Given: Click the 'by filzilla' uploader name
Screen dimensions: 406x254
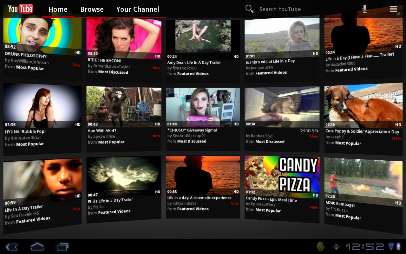Looking at the screenshot, I should pos(96,207).
